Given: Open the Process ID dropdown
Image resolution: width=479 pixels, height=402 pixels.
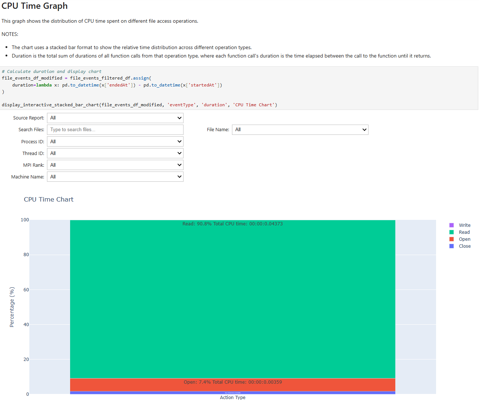Looking at the screenshot, I should click(x=115, y=141).
